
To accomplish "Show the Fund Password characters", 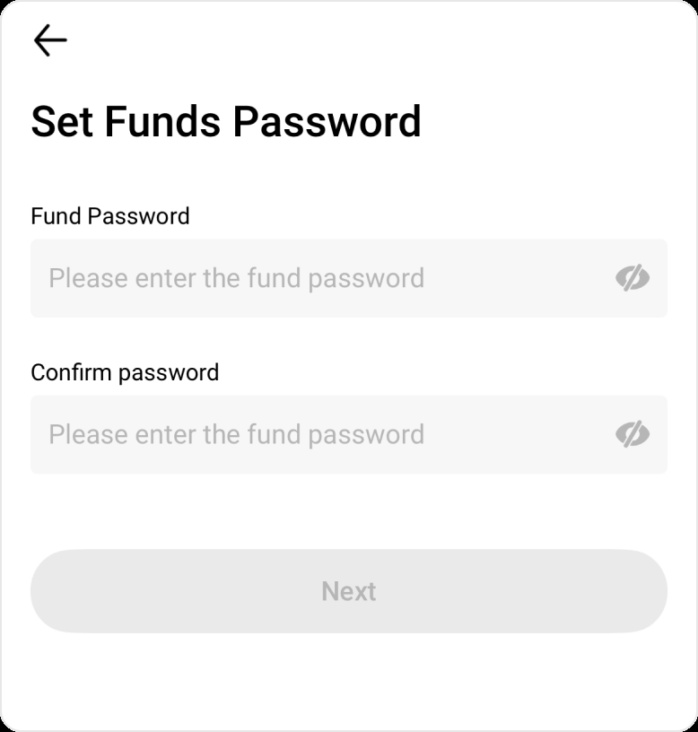I will [632, 278].
